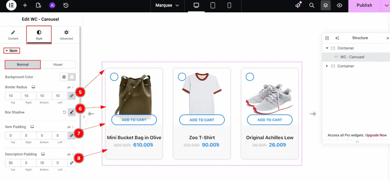This screenshot has height=181, width=390.
Task: Toggle the Structure layers icon
Action: pos(326,6)
